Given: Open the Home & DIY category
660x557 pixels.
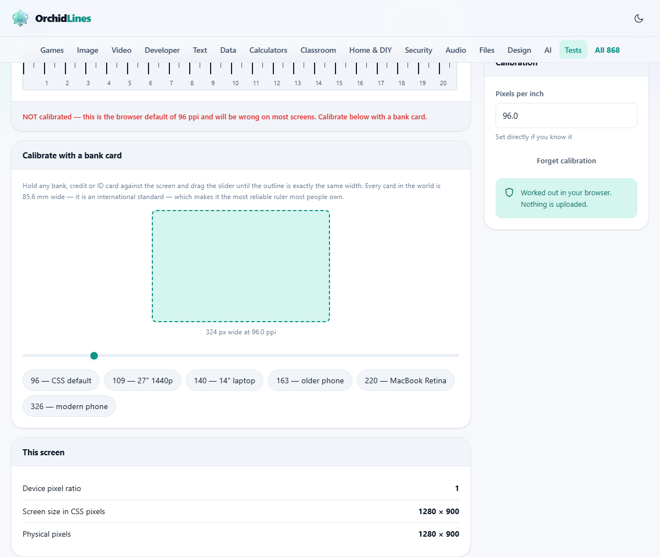Looking at the screenshot, I should click(x=371, y=50).
